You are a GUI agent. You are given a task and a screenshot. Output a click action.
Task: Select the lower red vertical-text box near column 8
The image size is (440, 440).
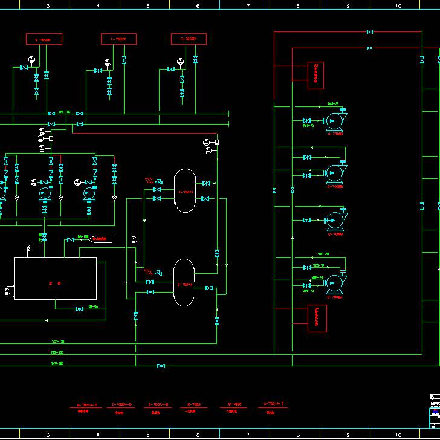click(x=317, y=319)
